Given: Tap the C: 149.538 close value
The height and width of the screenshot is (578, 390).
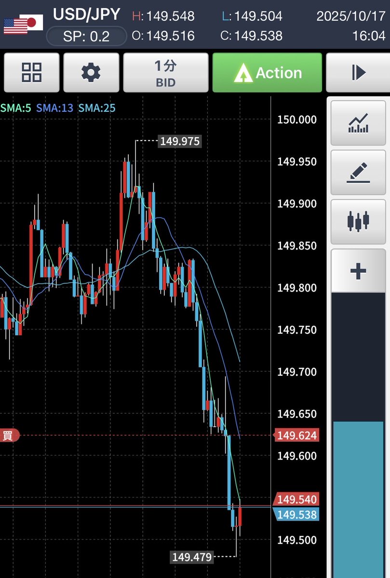Looking at the screenshot, I should 252,36.
